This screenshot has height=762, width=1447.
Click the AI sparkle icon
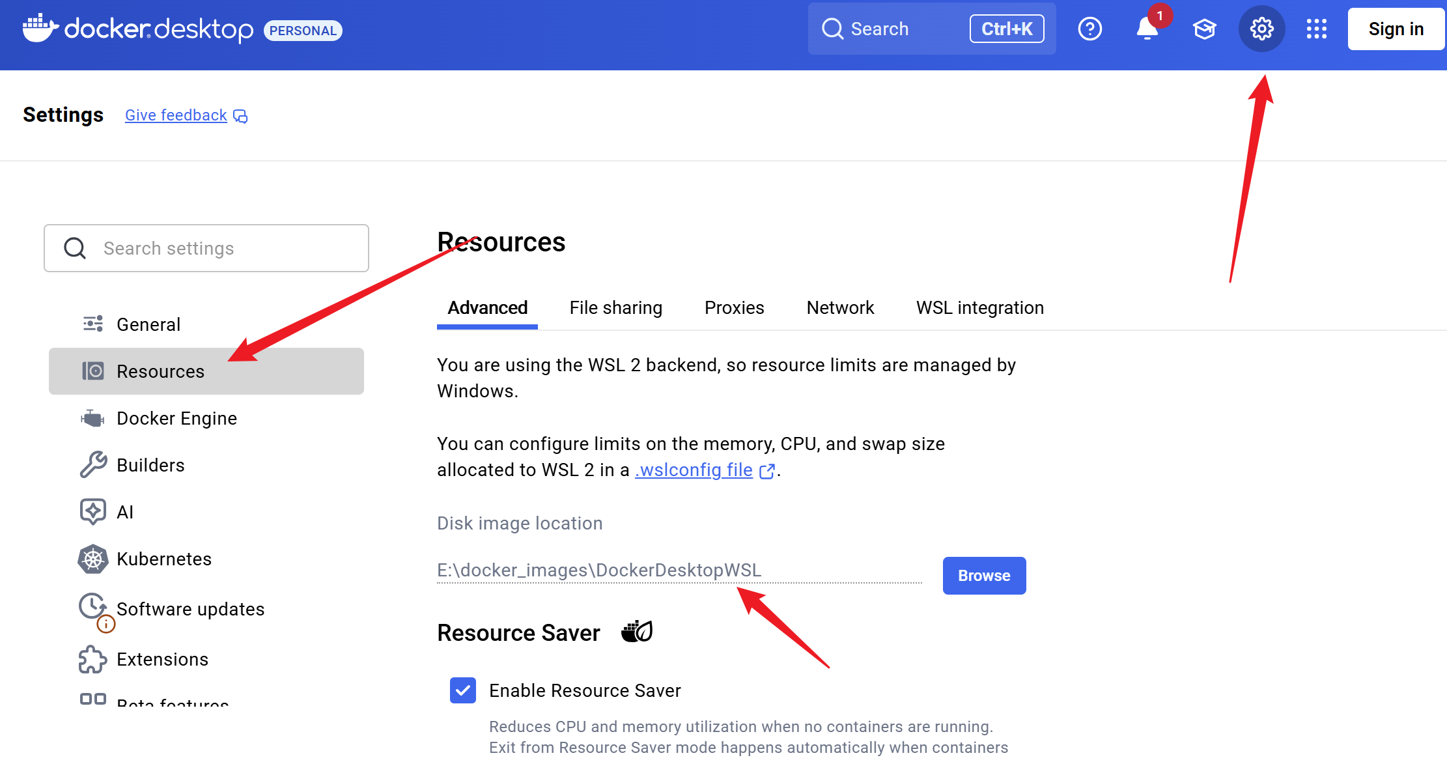pos(93,511)
